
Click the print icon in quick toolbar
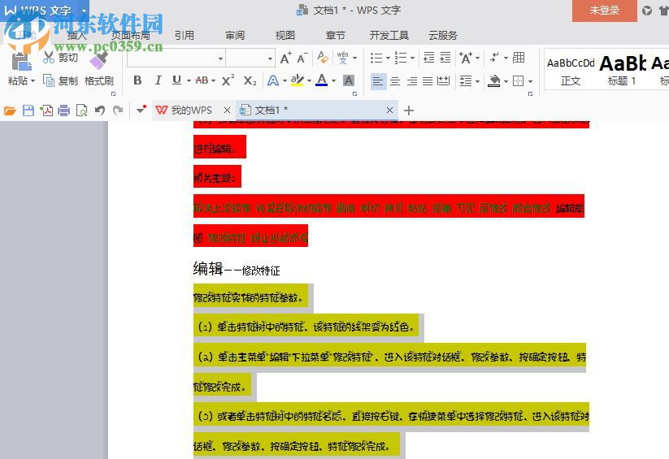(63, 111)
